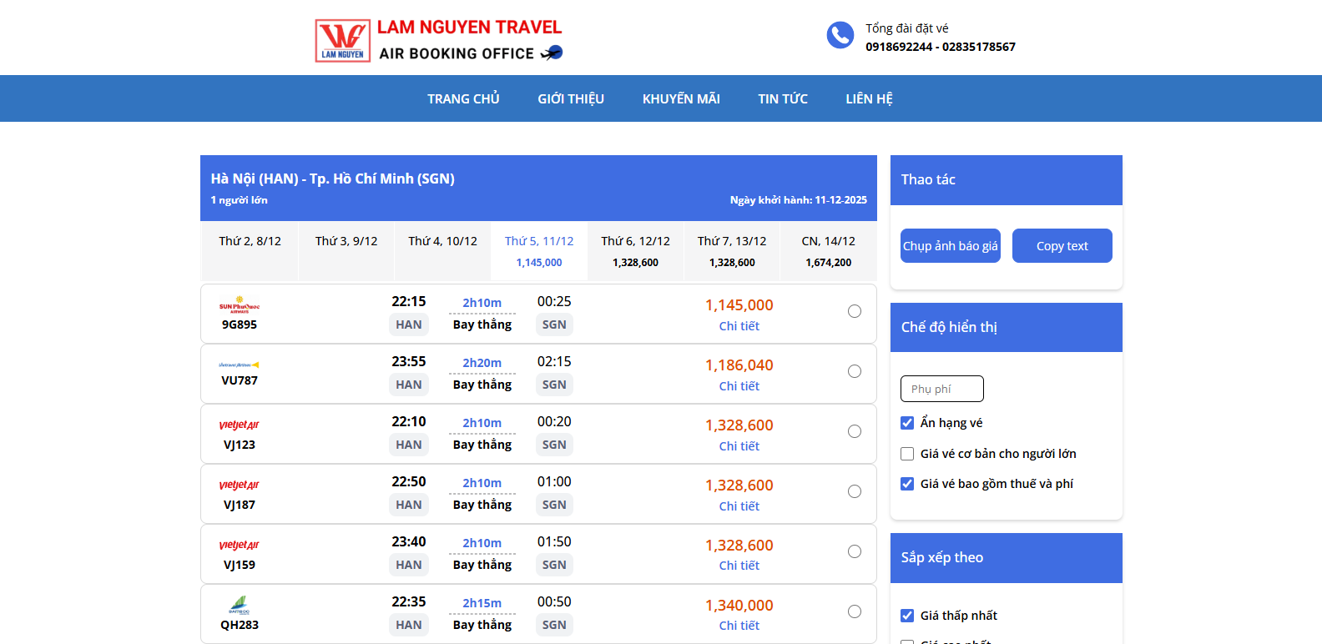This screenshot has width=1322, height=644.
Task: Click the Bamboo Airways logo for QH283
Action: [240, 605]
